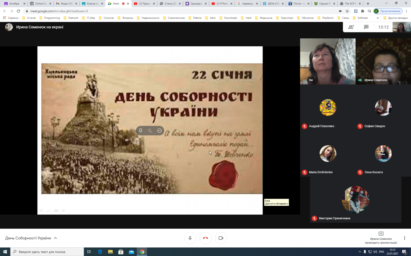Bookmark this page with the star icon
This screenshot has height=256, width=411.
point(347,11)
